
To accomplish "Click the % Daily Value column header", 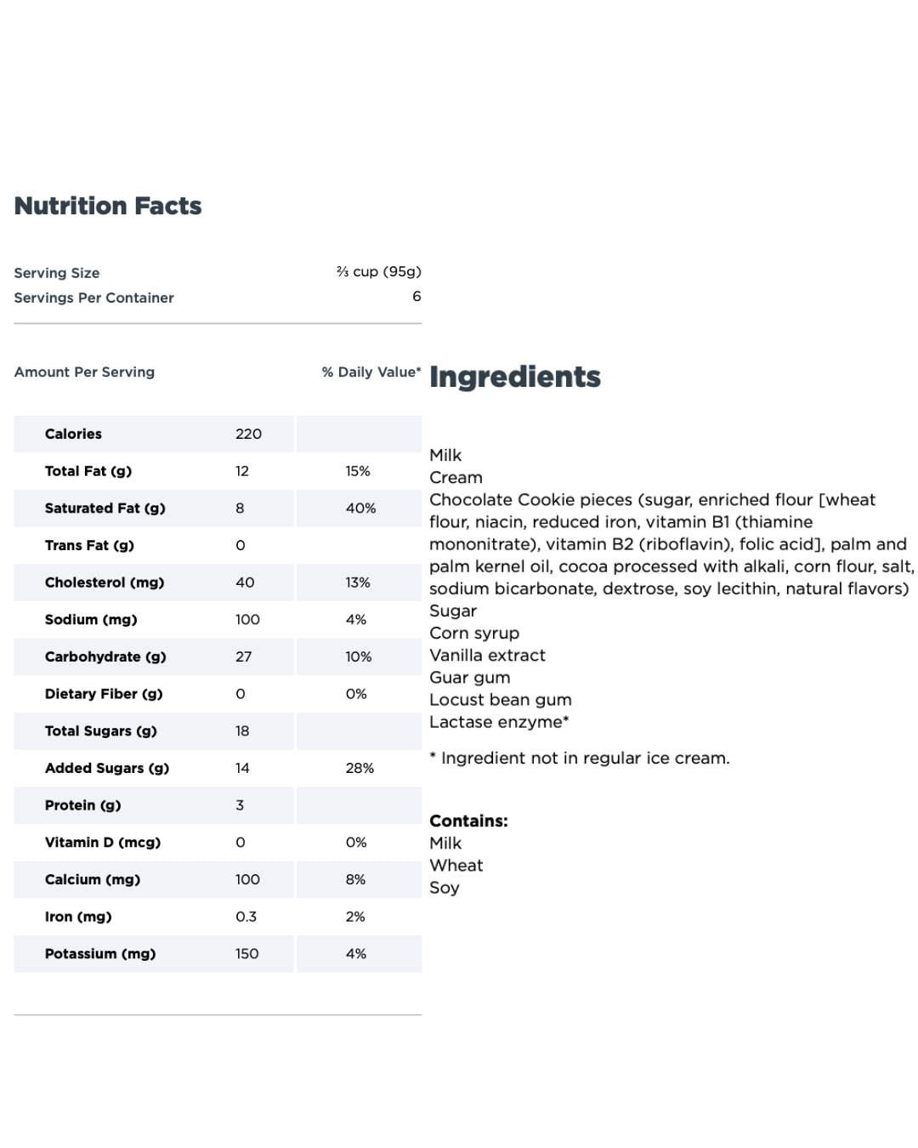I will (371, 372).
